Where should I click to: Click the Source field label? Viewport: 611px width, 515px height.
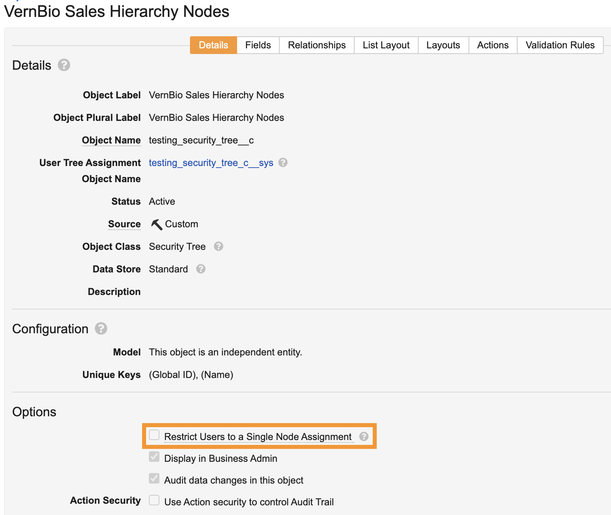tap(124, 224)
